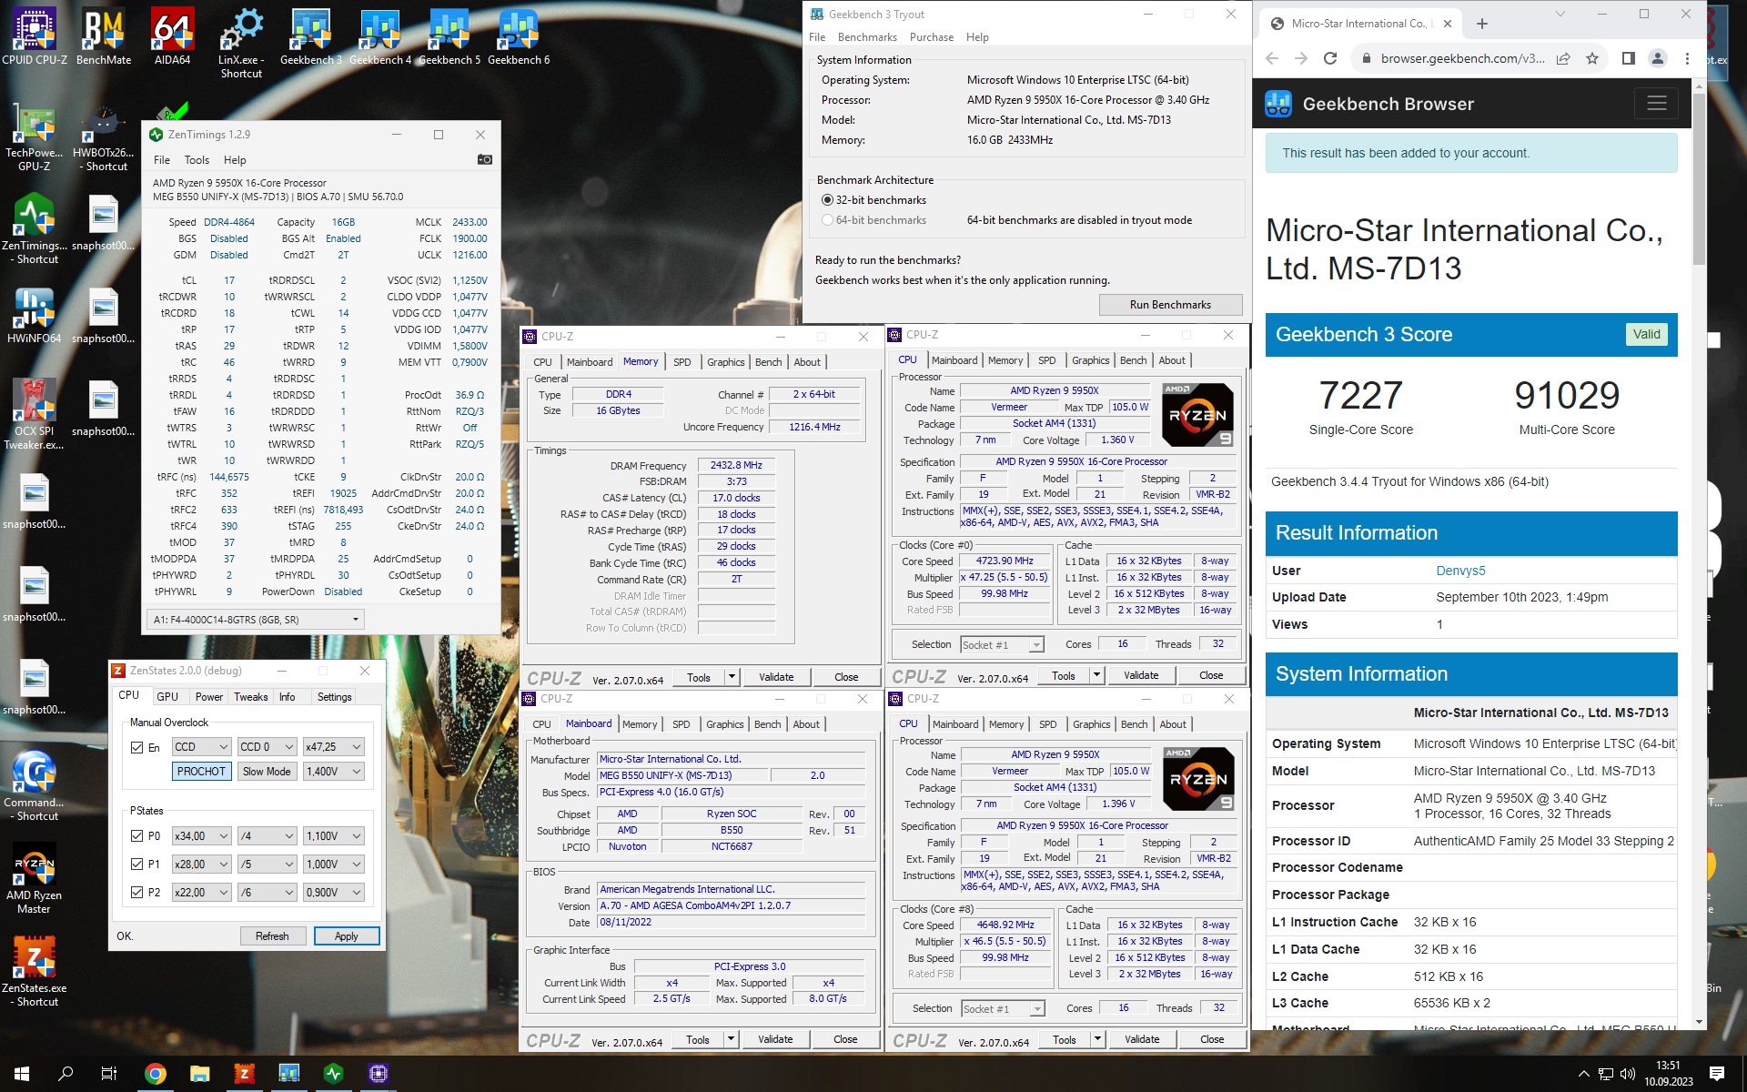Click Chrome icon in taskbar
Image resolution: width=1747 pixels, height=1092 pixels.
tap(156, 1074)
